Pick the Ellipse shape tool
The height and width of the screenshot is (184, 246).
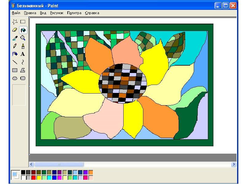pyautogui.click(x=14, y=79)
